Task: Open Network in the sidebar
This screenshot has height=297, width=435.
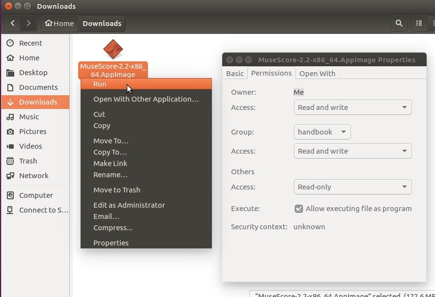Action: (x=34, y=176)
